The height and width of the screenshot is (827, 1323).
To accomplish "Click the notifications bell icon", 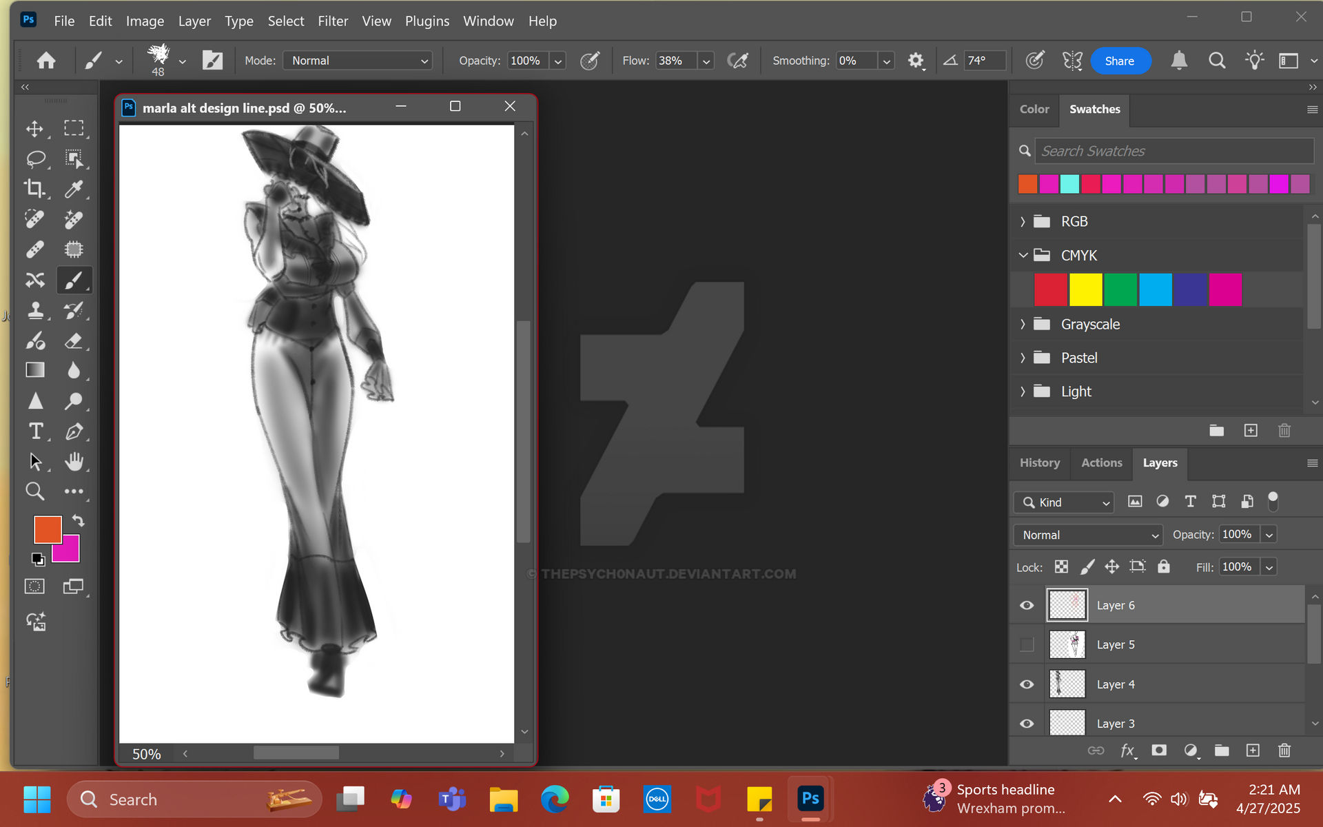I will coord(1179,61).
